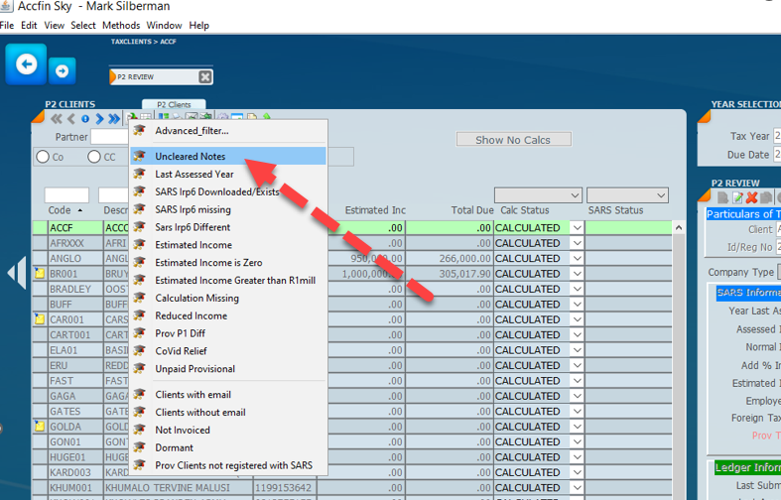This screenshot has width=781, height=500.
Task: Select the CC radio button
Action: point(95,157)
